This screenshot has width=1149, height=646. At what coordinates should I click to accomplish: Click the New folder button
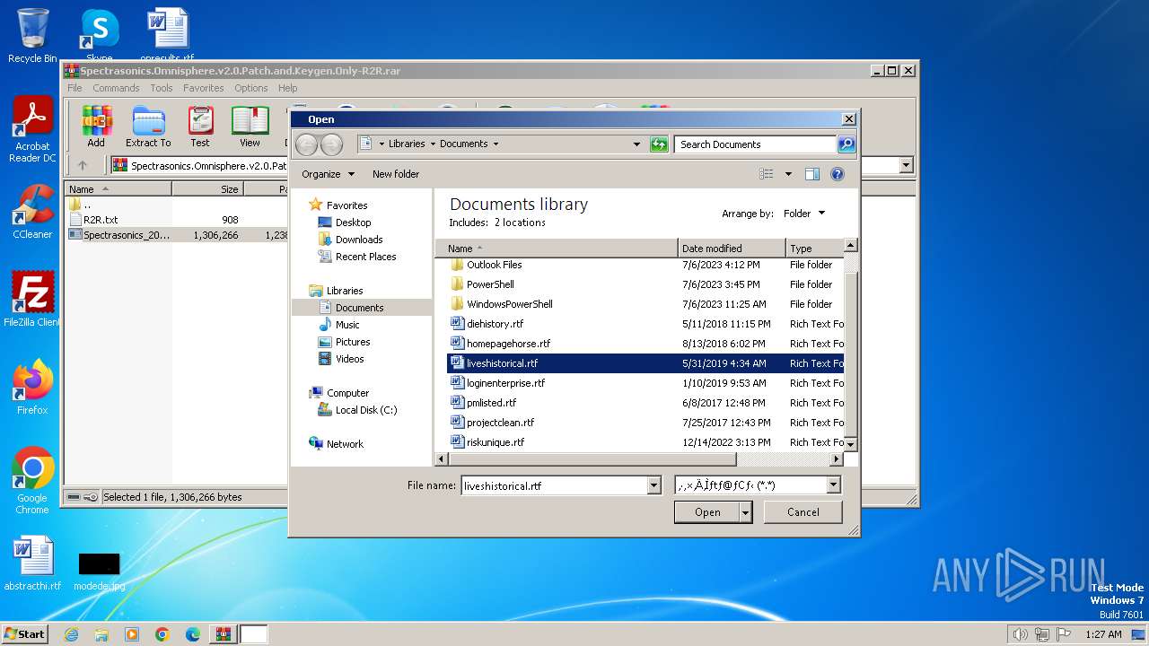(x=396, y=174)
